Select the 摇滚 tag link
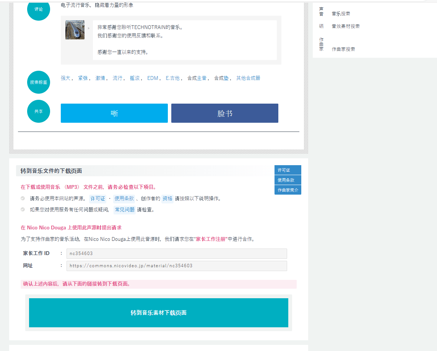Screen dimensions: 437x351 point(135,78)
